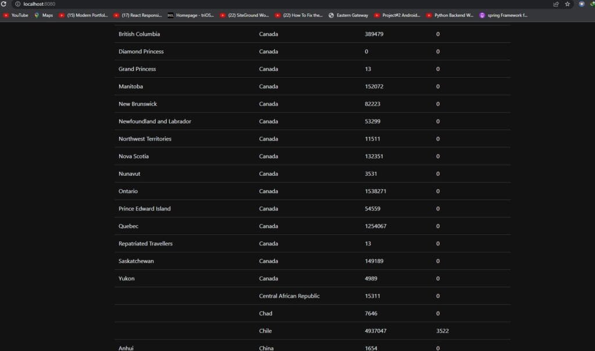Open the Maps bookmark
Viewport: 595px width, 351px height.
tap(44, 15)
